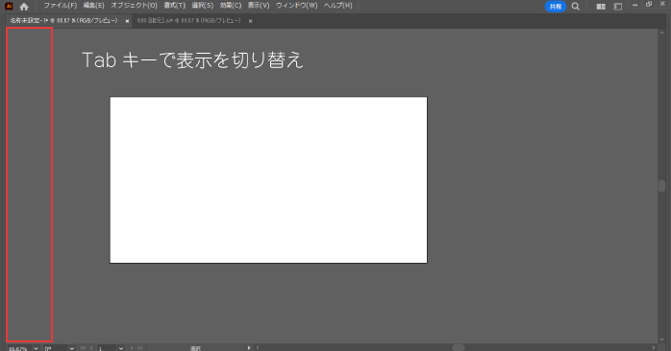
Task: Click the blue 共有 share button
Action: pyautogui.click(x=556, y=7)
